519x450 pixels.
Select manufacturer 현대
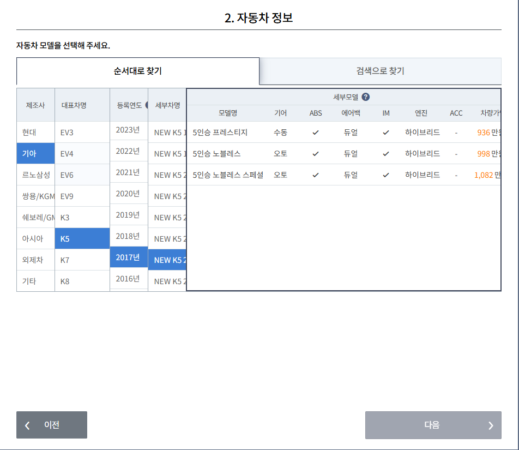click(36, 132)
